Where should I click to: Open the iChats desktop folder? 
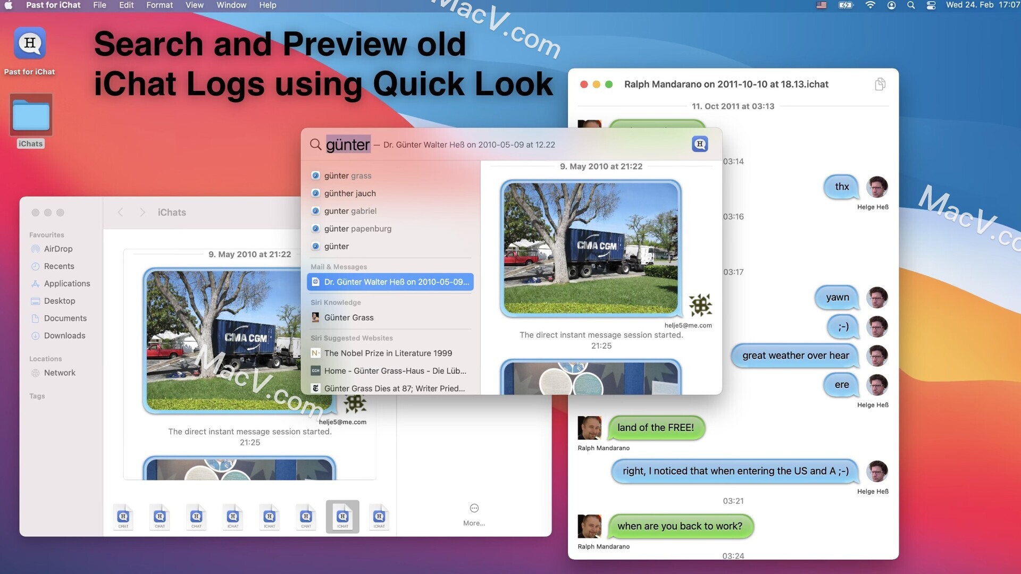click(31, 115)
